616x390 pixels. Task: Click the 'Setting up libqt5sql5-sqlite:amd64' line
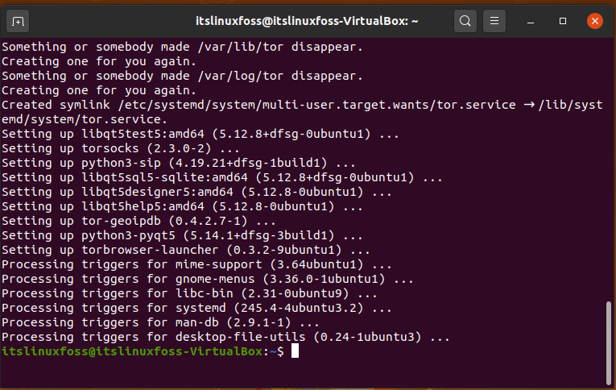pyautogui.click(x=222, y=178)
